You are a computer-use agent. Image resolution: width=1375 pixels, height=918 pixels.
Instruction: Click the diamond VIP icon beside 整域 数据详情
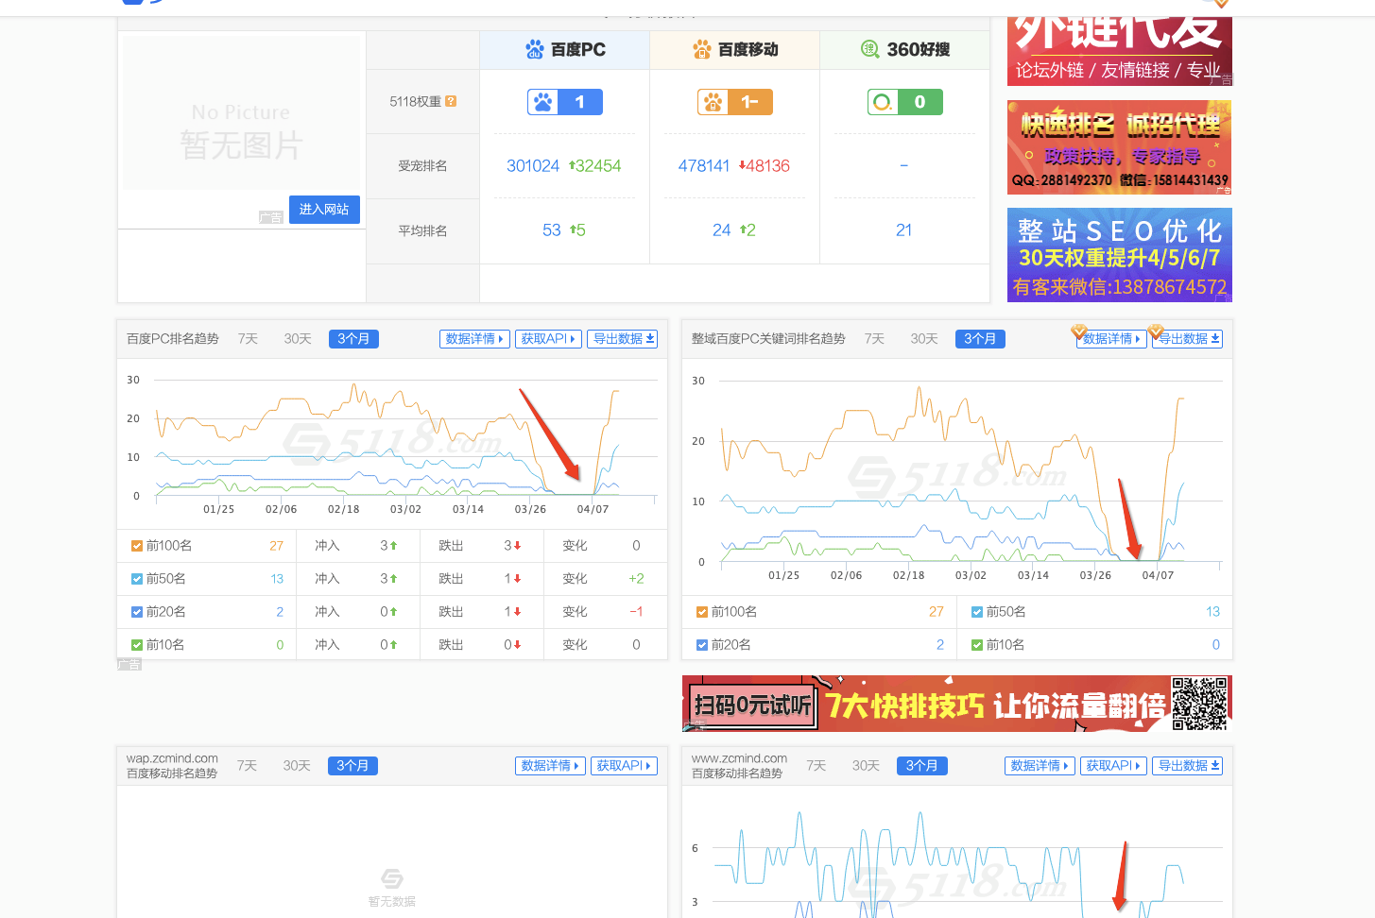point(1078,331)
